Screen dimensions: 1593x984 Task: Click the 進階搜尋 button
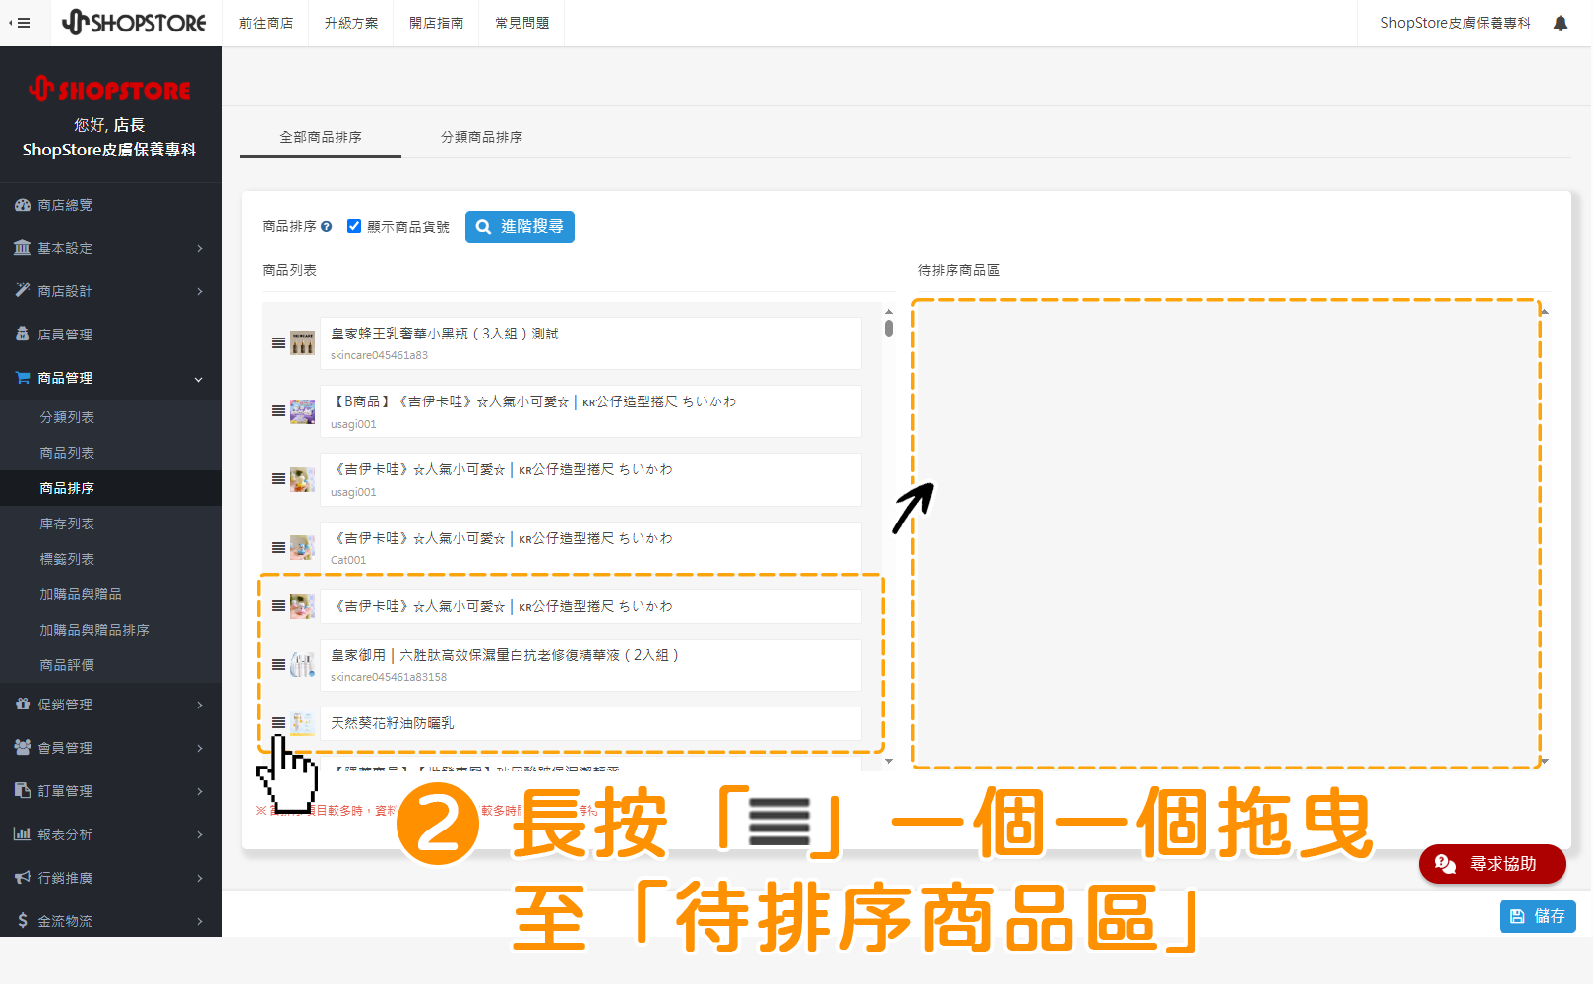point(520,226)
